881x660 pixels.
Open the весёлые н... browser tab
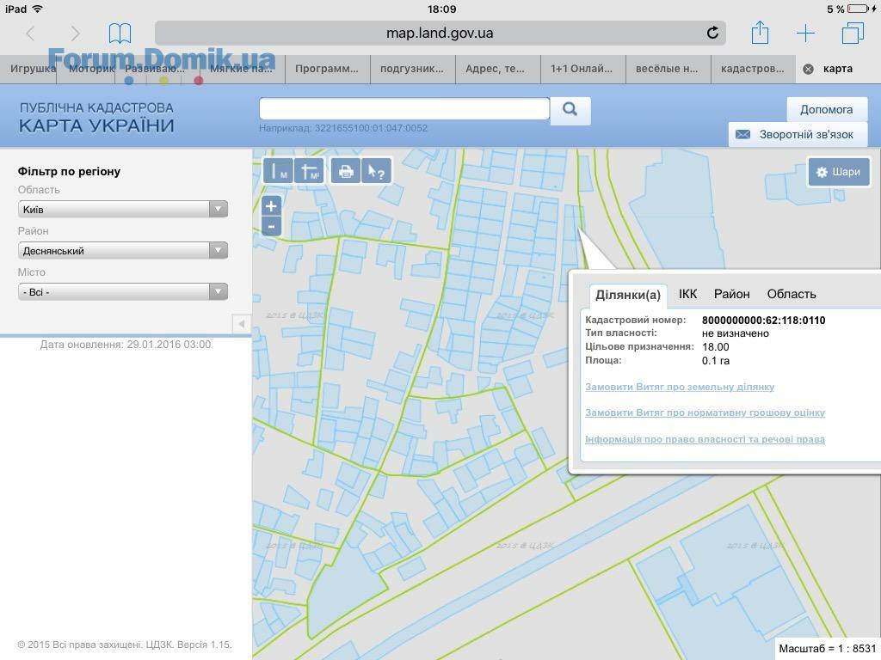(667, 69)
